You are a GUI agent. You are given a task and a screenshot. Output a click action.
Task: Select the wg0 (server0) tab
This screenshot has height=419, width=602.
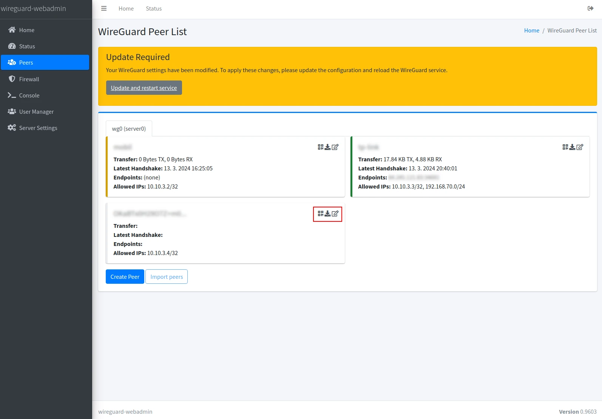click(x=129, y=128)
